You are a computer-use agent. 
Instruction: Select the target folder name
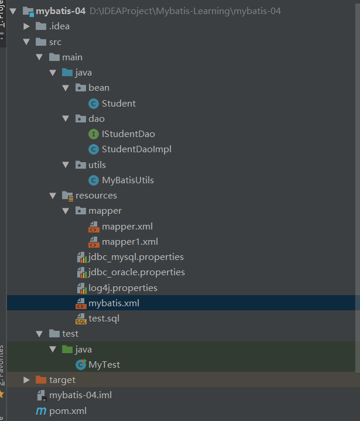point(62,381)
